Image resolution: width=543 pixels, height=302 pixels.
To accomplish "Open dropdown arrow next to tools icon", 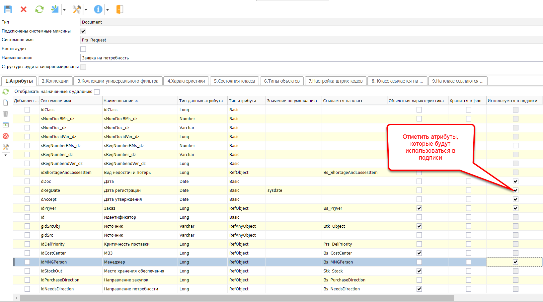I will 86,10.
